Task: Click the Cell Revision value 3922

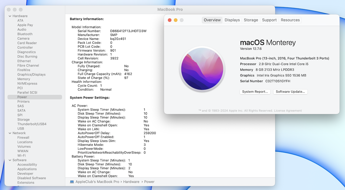Action: pos(114,58)
